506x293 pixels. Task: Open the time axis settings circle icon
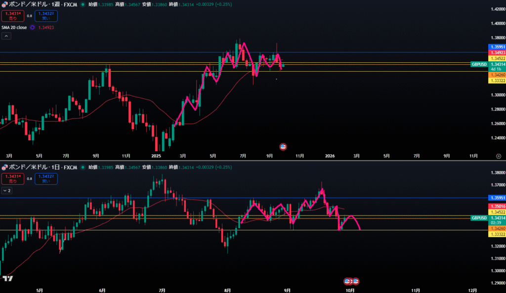coord(498,156)
